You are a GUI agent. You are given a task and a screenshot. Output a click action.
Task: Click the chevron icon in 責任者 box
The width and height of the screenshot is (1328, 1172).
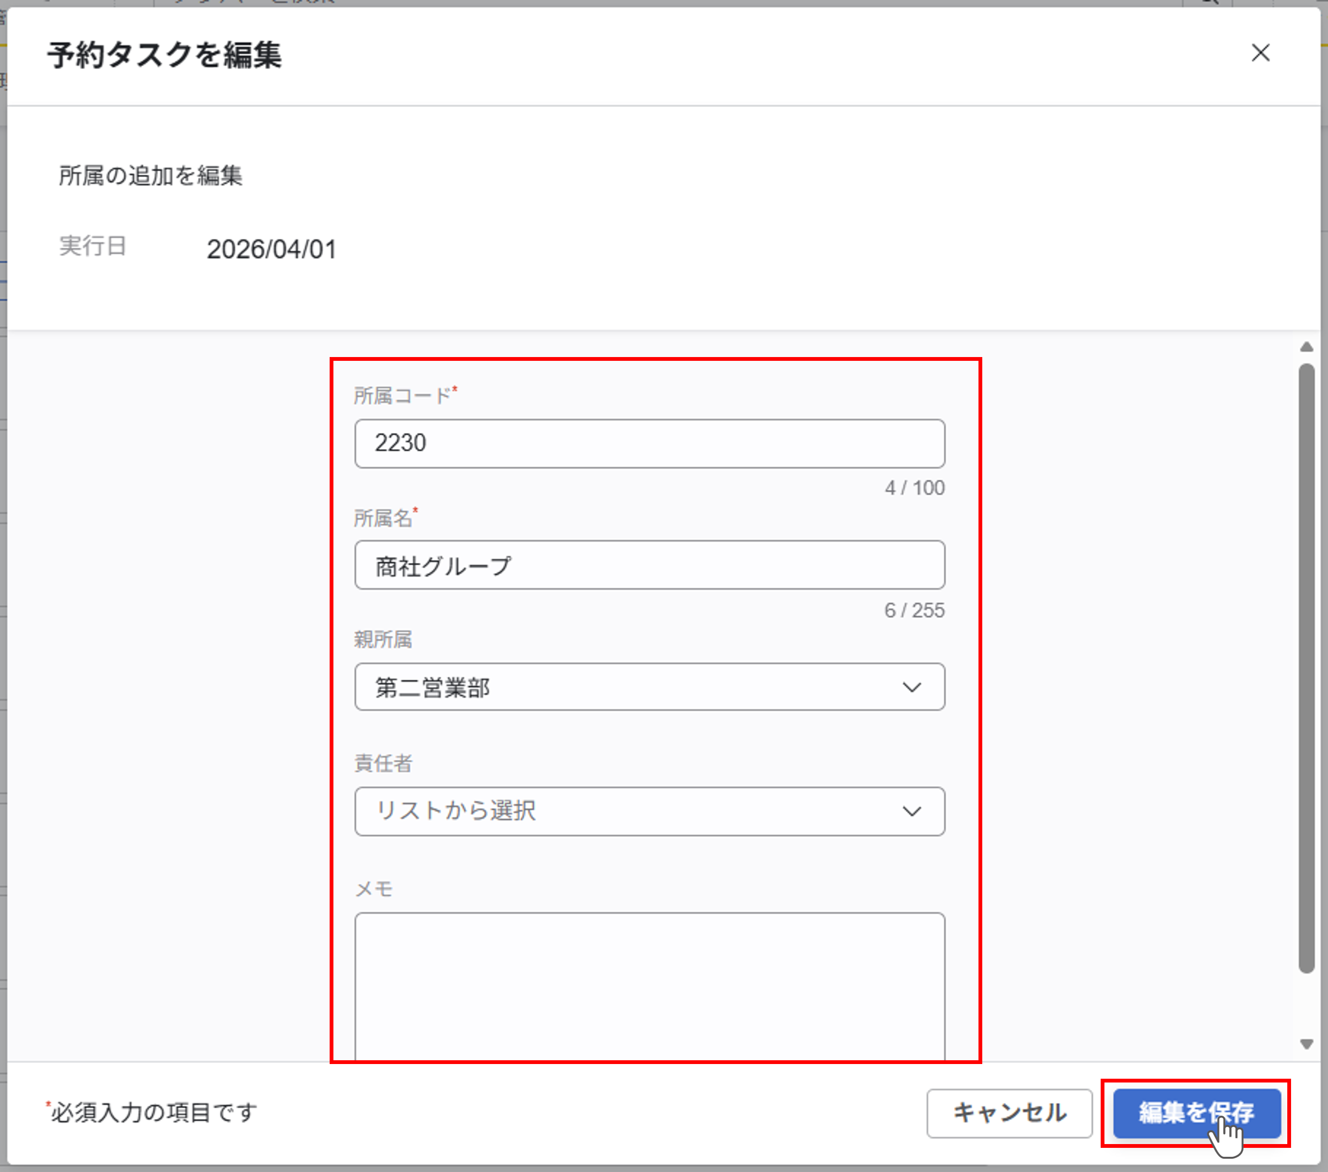pyautogui.click(x=912, y=812)
